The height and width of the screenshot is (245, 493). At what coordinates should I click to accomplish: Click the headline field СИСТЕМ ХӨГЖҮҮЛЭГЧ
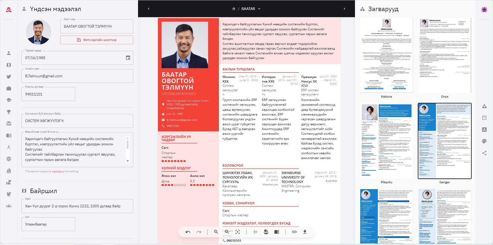(x=77, y=121)
